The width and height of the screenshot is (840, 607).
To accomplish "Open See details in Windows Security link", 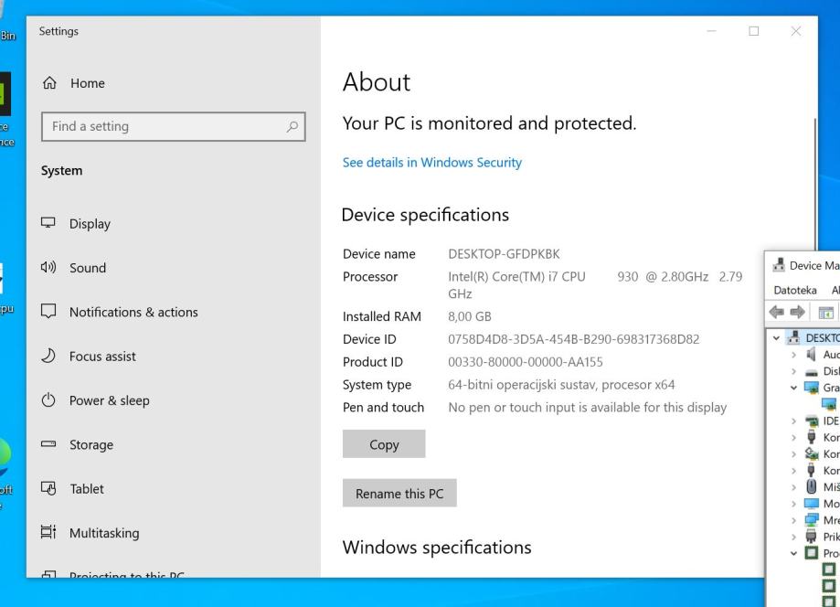I will click(431, 163).
